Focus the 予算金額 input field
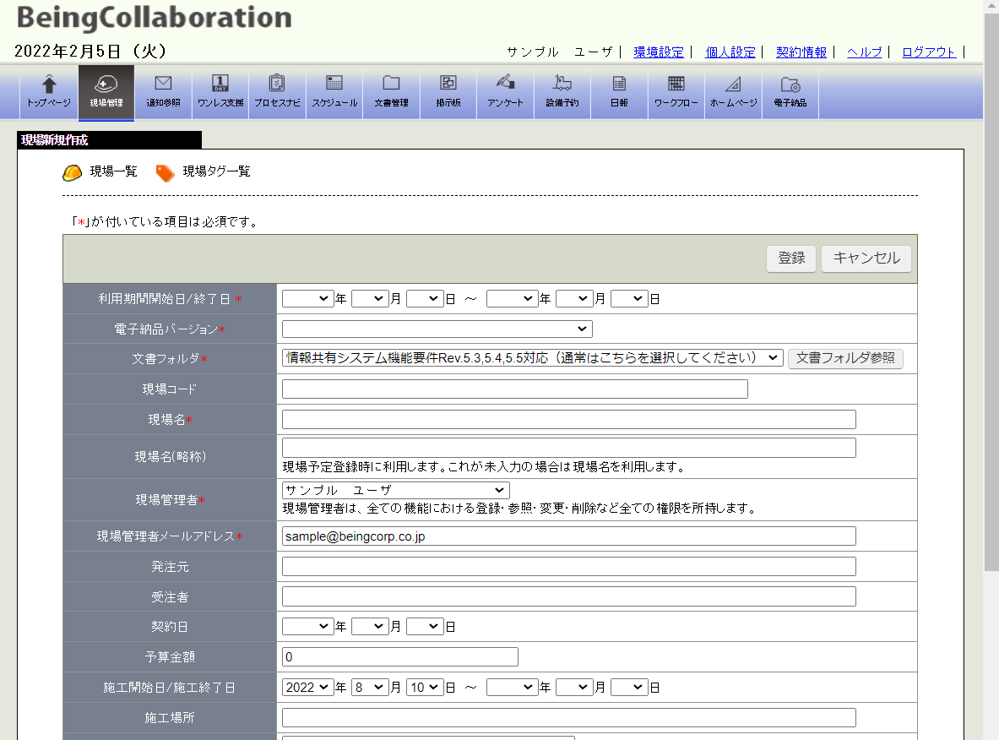Image resolution: width=999 pixels, height=740 pixels. pyautogui.click(x=400, y=657)
